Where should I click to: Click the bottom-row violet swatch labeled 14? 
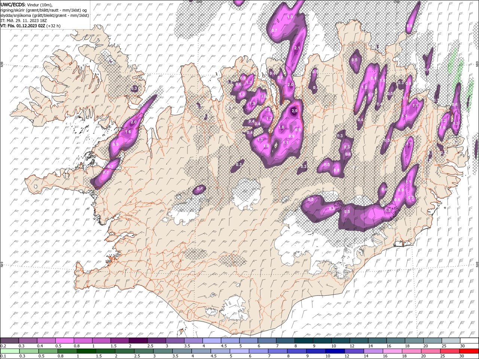373,351
